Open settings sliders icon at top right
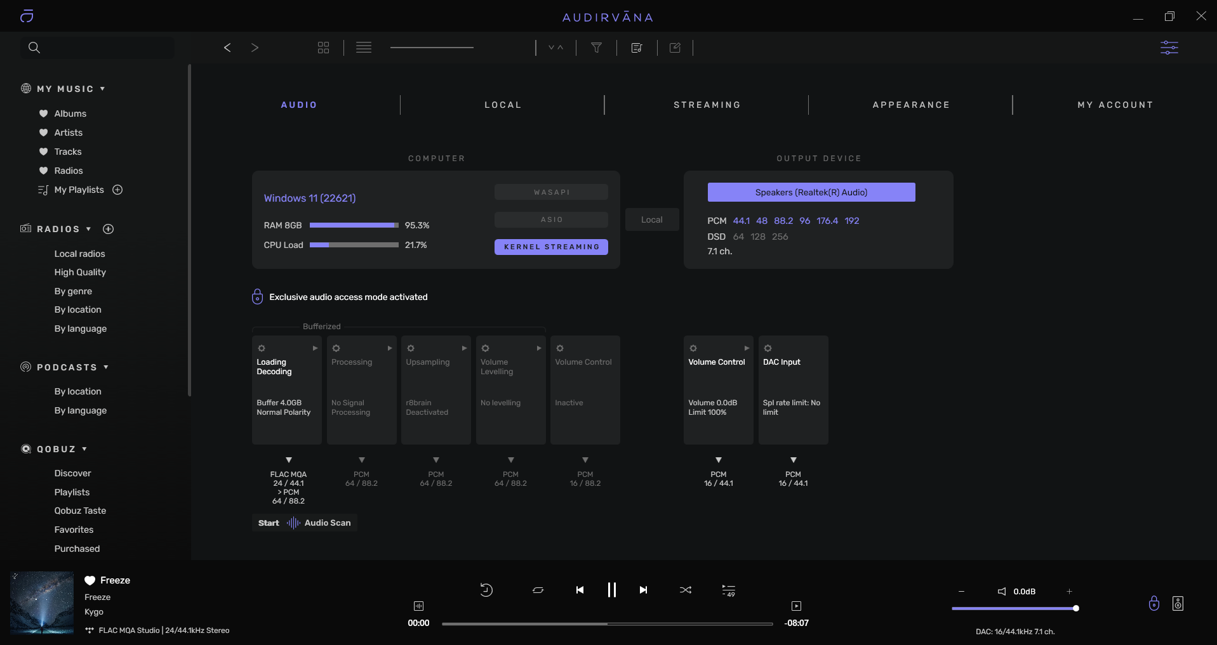 (1169, 48)
